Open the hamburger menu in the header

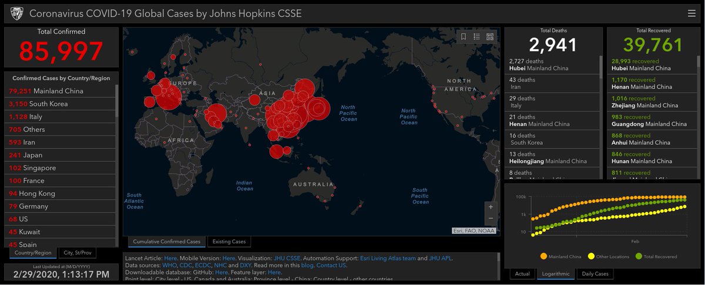[x=691, y=13]
